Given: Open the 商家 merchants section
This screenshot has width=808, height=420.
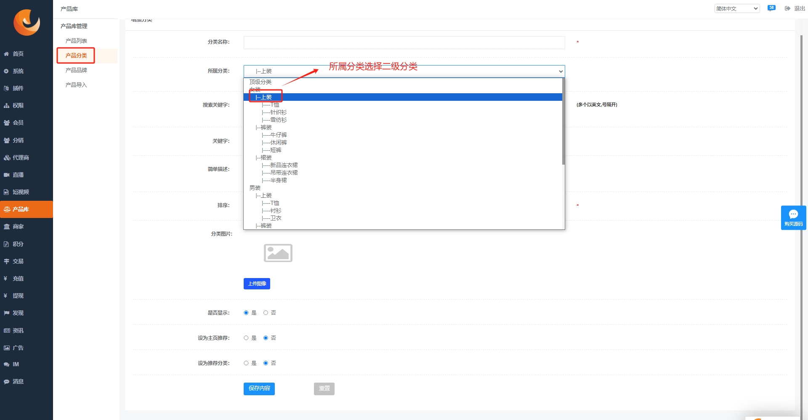Looking at the screenshot, I should click(x=27, y=226).
